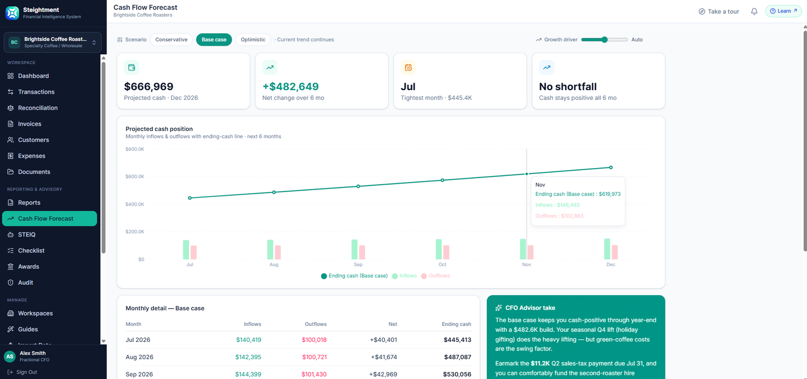Toggle the Inflows legend series
The image size is (807, 379).
coord(405,276)
